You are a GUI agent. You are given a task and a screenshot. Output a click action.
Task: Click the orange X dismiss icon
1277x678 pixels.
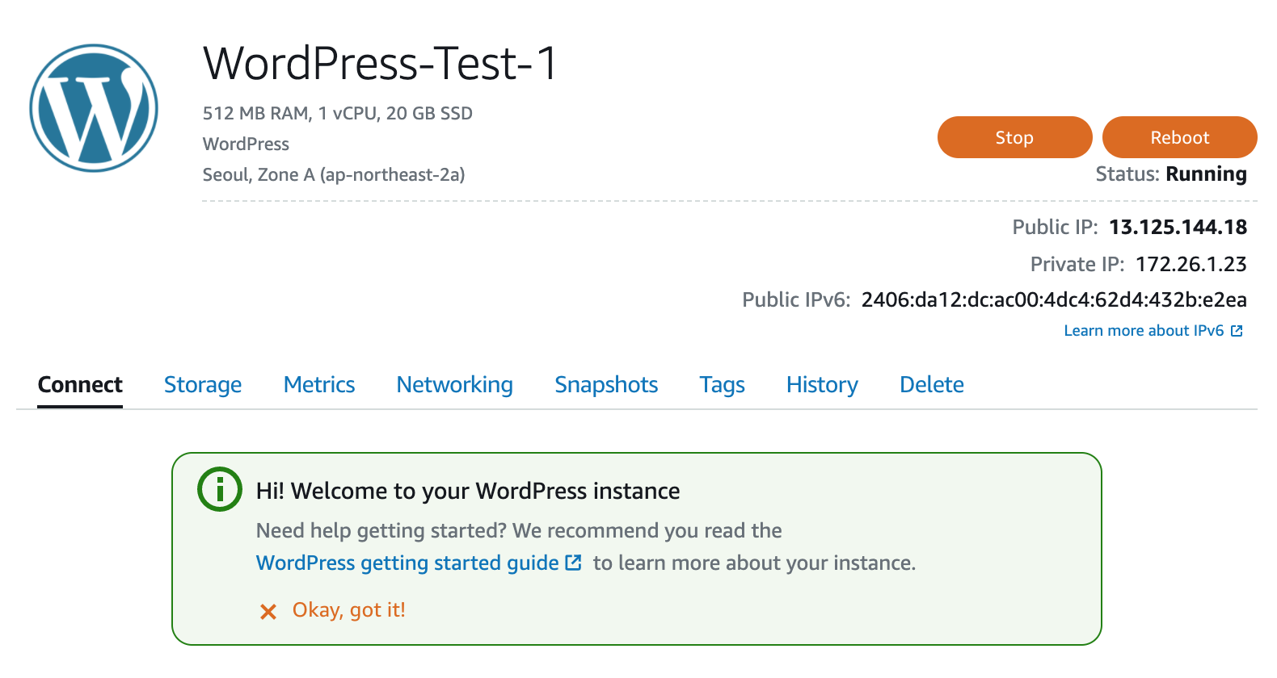tap(268, 612)
